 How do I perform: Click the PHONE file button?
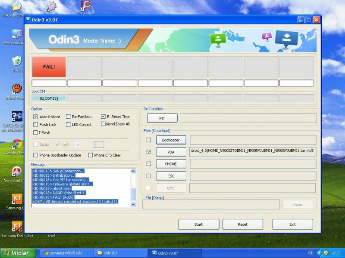pyautogui.click(x=171, y=164)
